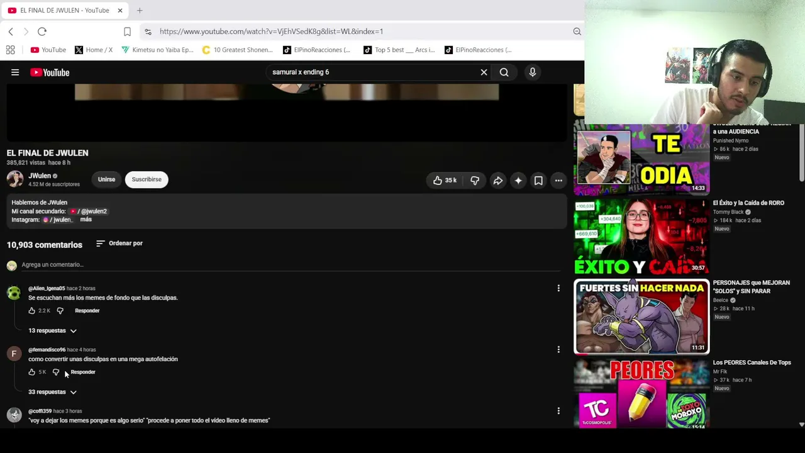Image resolution: width=805 pixels, height=453 pixels.
Task: Reload the page
Action: 42,31
